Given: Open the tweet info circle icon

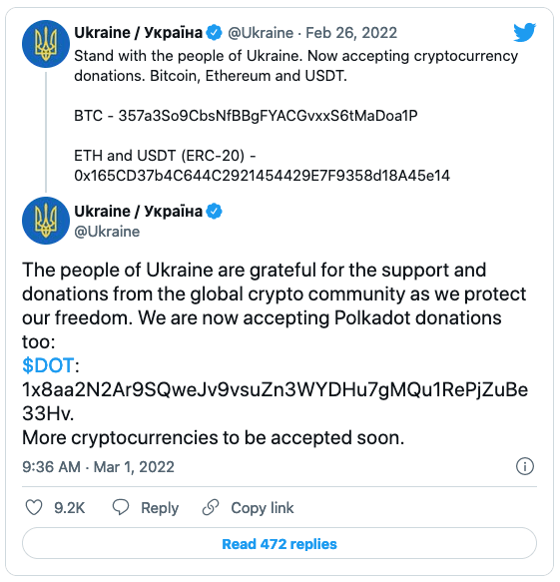Looking at the screenshot, I should pyautogui.click(x=524, y=466).
